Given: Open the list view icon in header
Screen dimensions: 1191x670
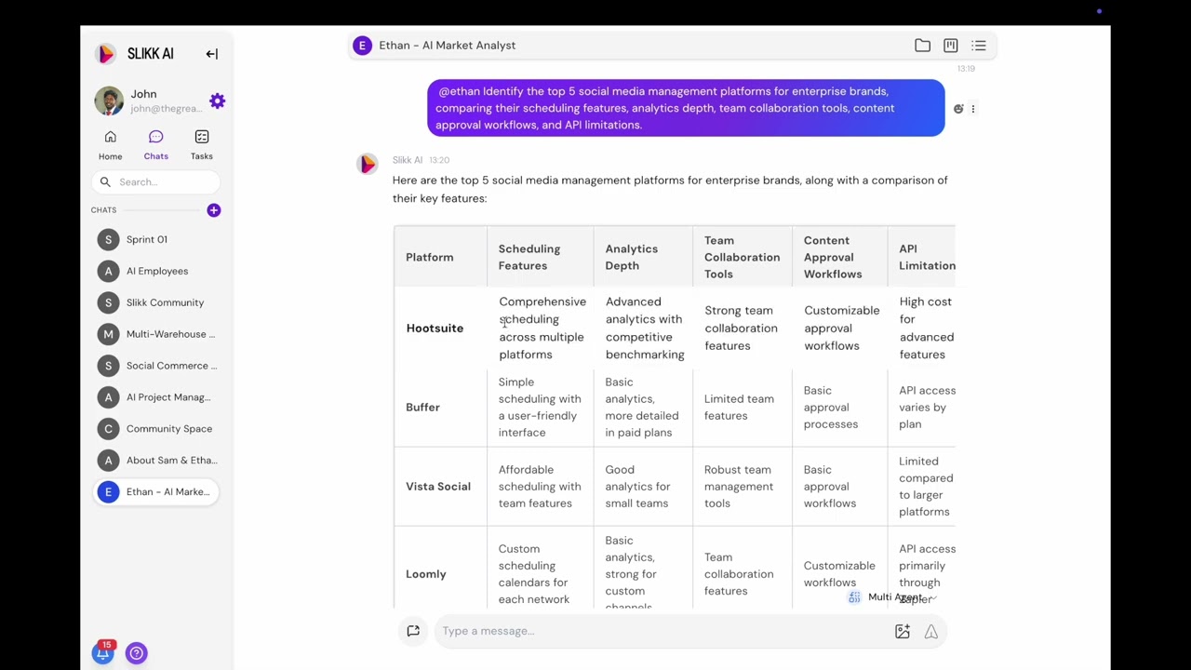Looking at the screenshot, I should coord(979,46).
